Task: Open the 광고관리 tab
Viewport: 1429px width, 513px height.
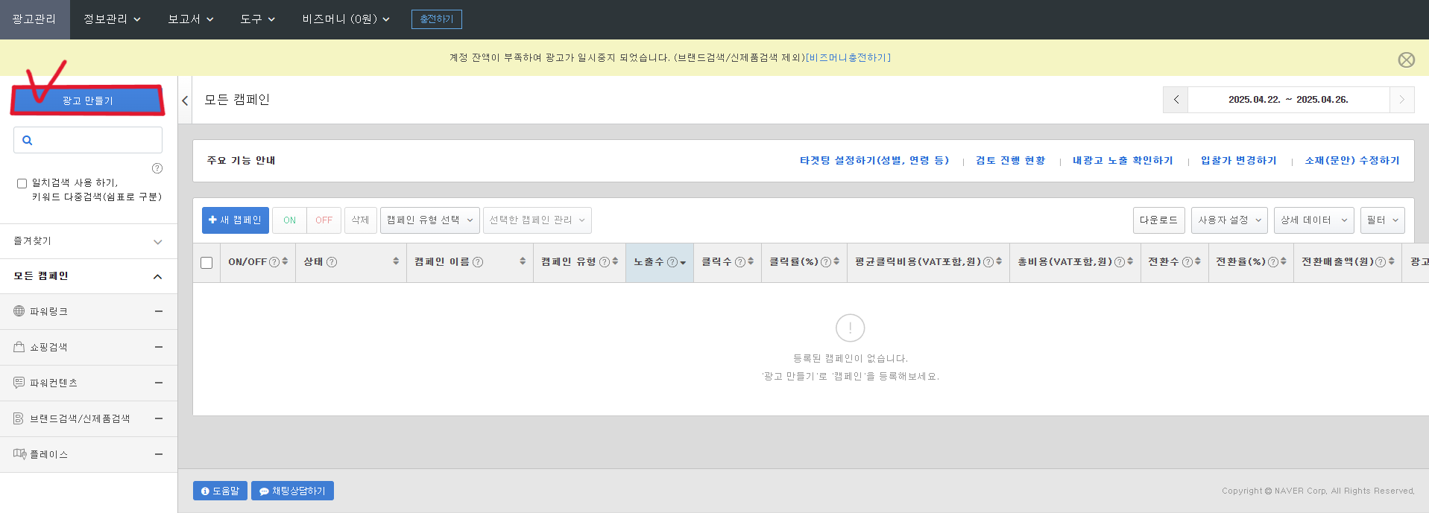Action: (34, 19)
